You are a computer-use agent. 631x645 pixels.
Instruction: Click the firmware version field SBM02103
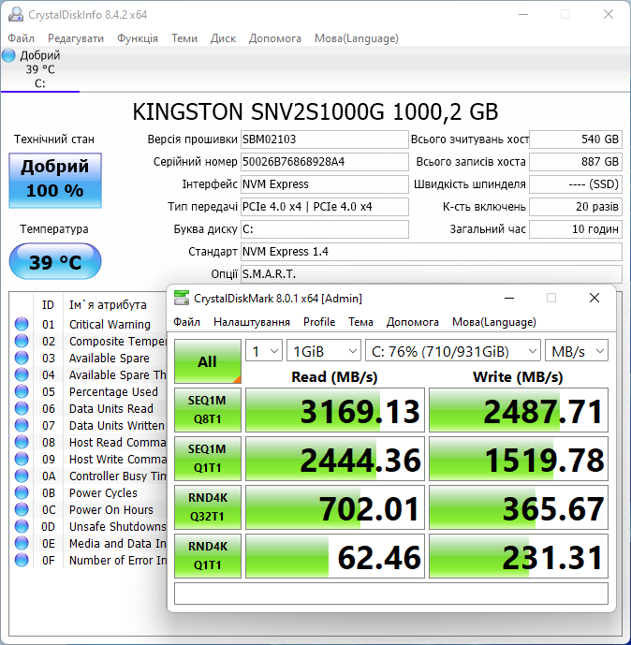pyautogui.click(x=325, y=139)
